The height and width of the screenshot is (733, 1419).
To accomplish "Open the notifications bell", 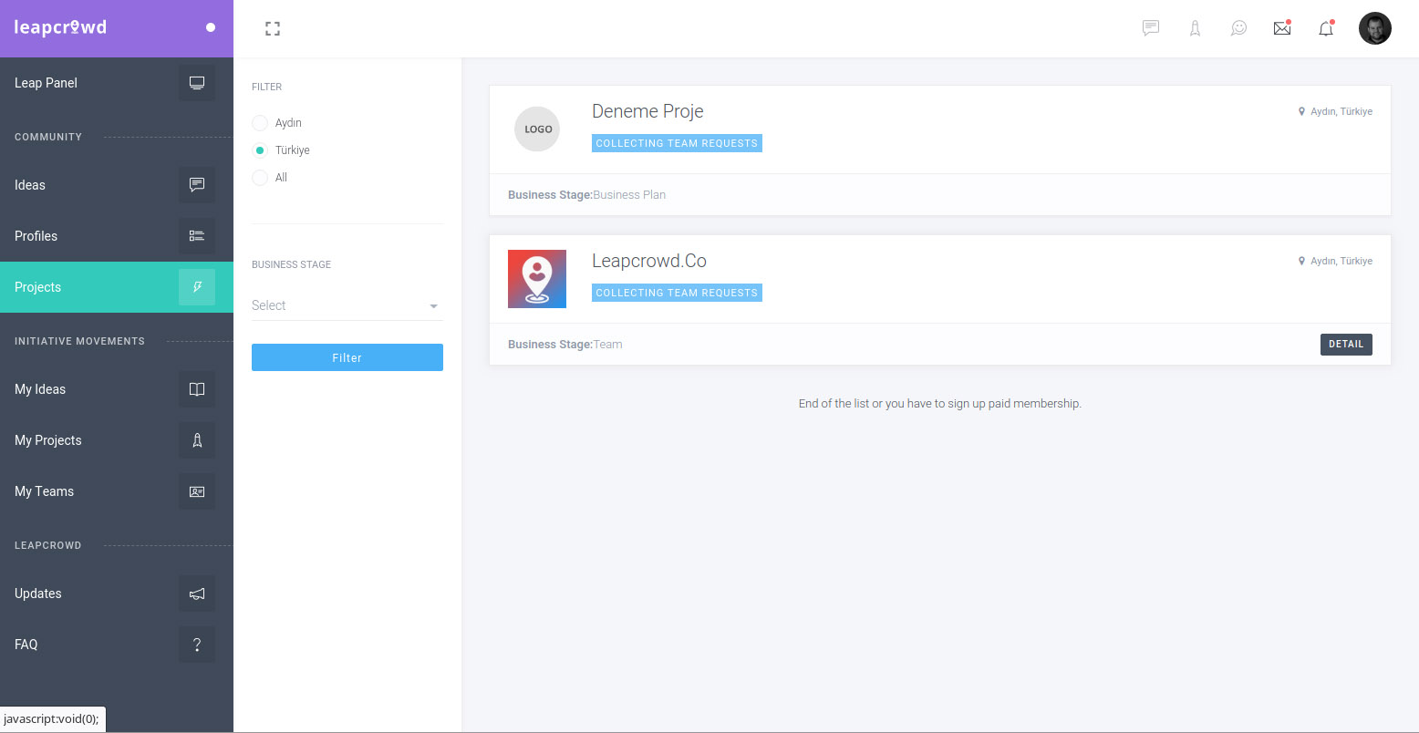I will pyautogui.click(x=1326, y=28).
